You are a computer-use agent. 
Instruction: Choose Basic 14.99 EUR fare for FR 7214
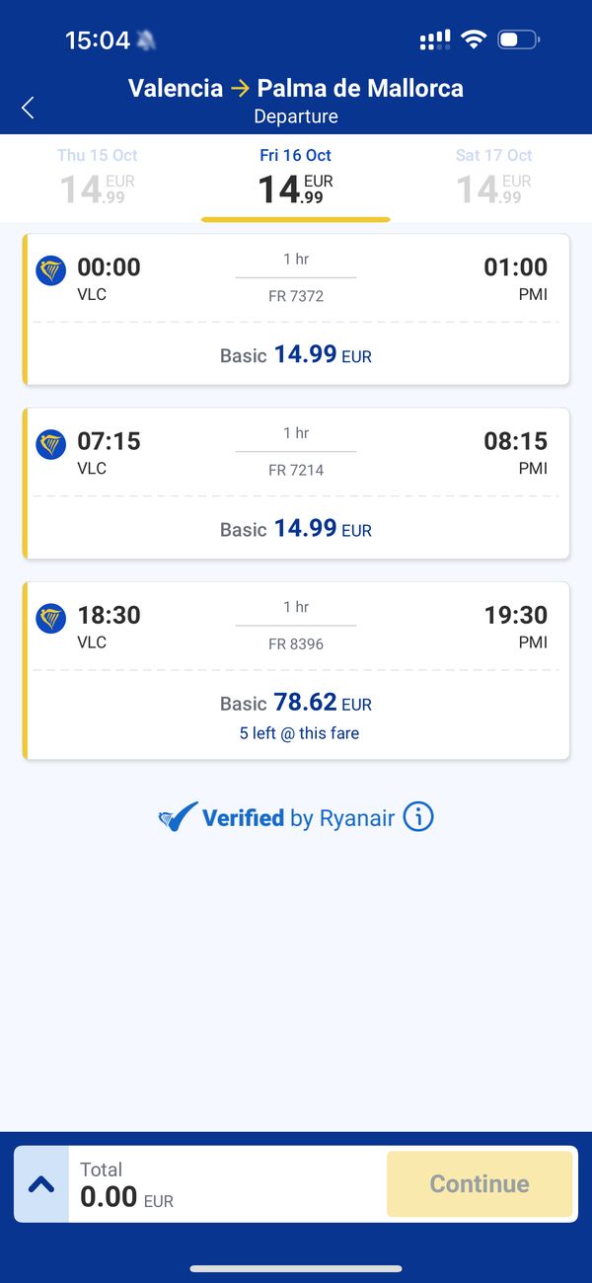[x=296, y=528]
